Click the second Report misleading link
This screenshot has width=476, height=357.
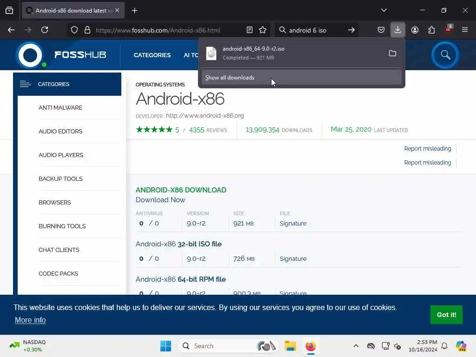428,162
